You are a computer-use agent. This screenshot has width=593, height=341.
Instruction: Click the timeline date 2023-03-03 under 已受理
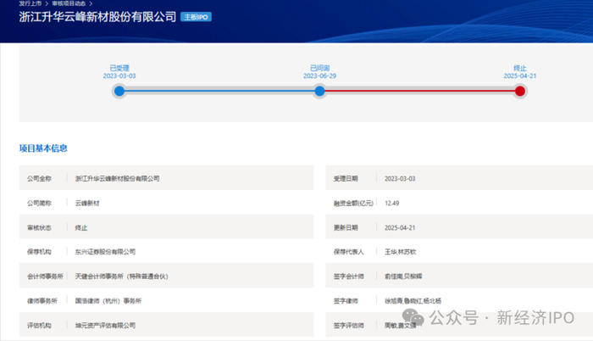click(119, 75)
